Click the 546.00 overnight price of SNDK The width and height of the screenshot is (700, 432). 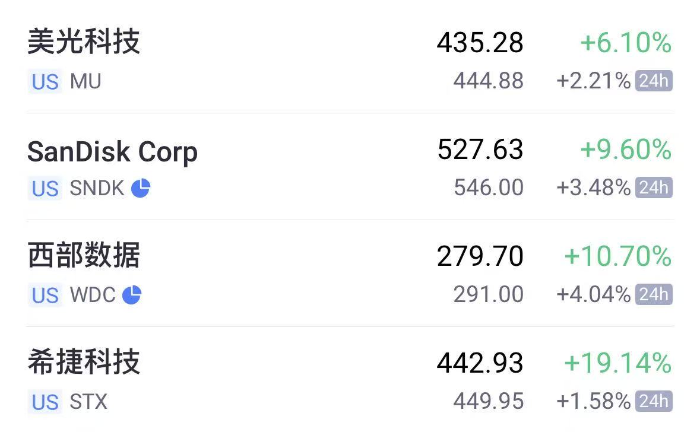[489, 188]
